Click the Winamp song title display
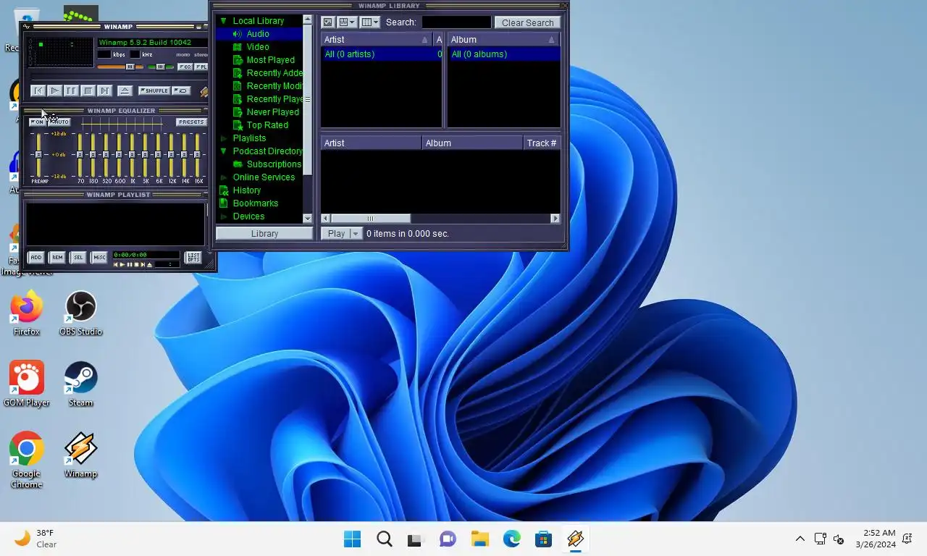 [x=153, y=43]
